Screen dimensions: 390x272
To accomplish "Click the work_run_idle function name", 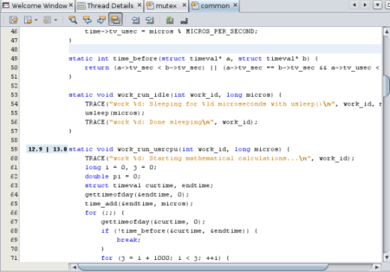I will [143, 95].
